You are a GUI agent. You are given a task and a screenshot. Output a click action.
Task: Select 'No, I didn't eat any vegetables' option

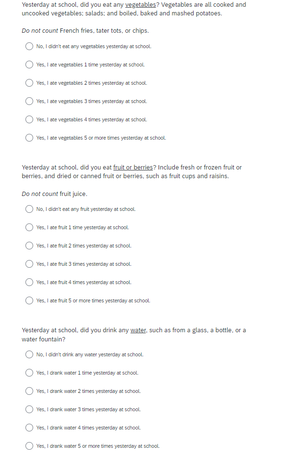(29, 47)
